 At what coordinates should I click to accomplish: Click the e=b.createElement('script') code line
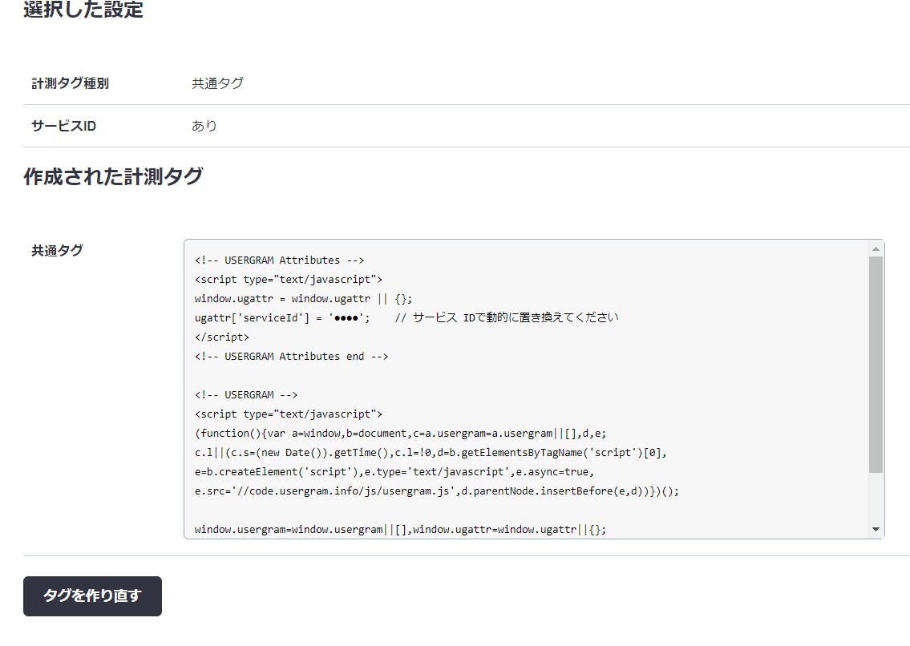394,472
